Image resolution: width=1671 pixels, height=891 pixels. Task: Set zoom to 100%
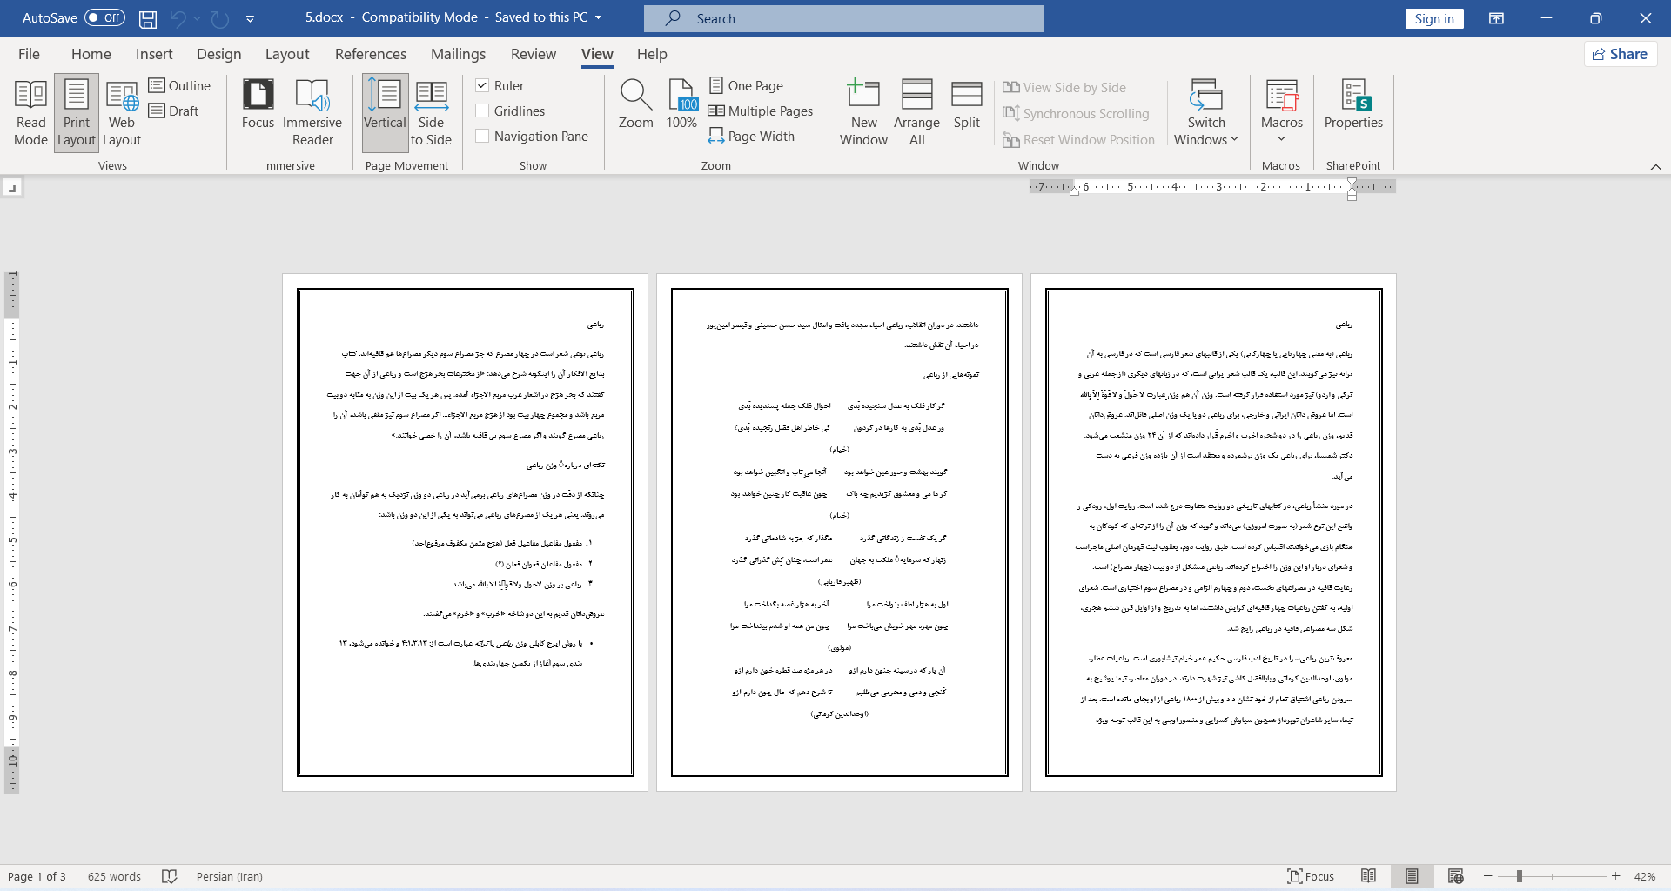[681, 104]
